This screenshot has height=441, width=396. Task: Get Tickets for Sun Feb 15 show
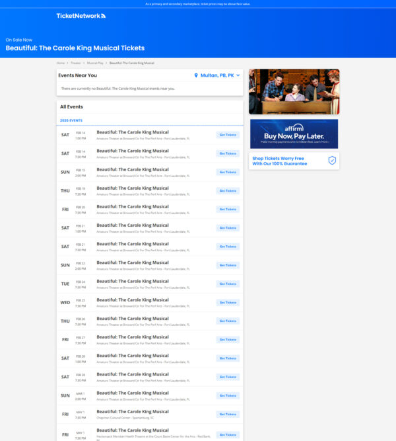click(228, 172)
